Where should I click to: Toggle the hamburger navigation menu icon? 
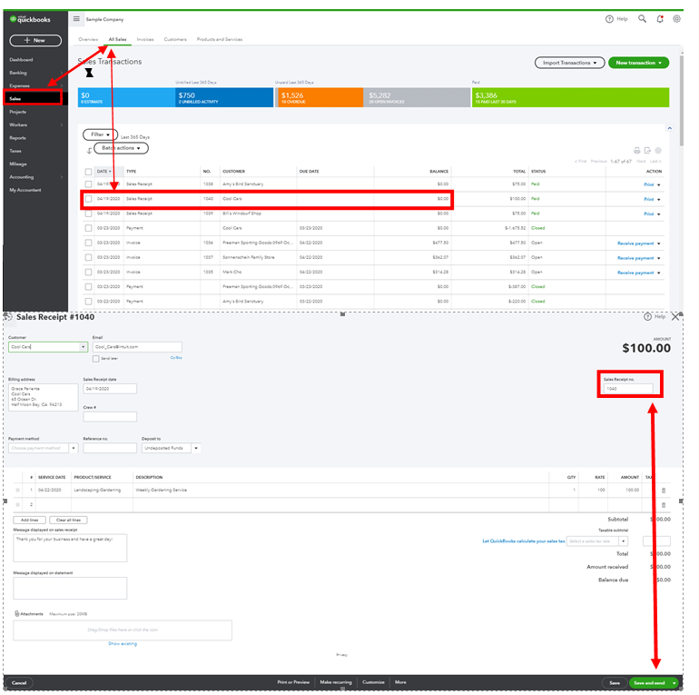point(76,19)
